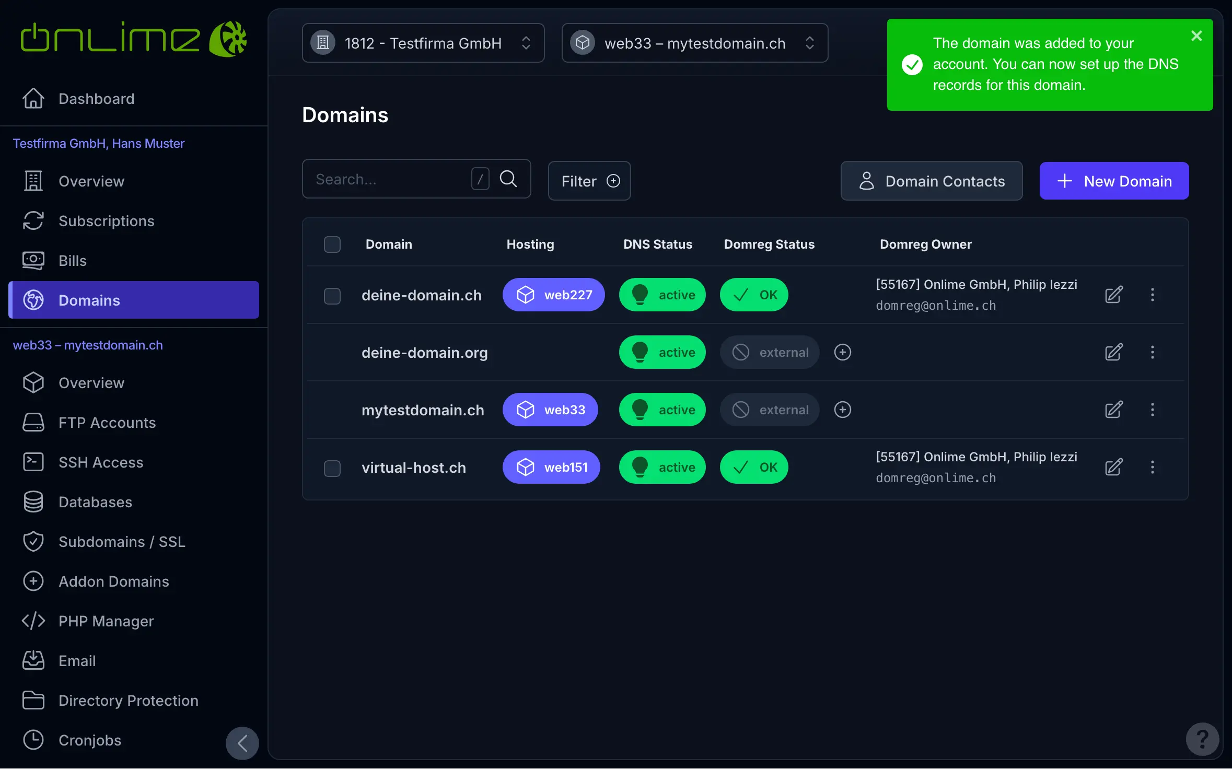Click the New Domain button
1232x769 pixels.
pos(1113,181)
